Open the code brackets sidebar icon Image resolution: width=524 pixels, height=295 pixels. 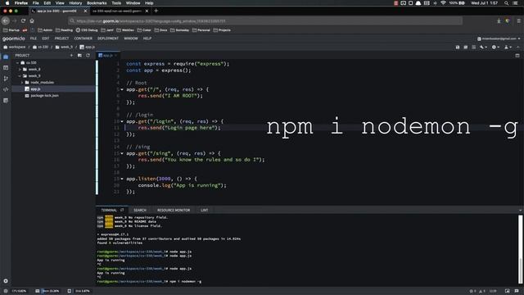6,89
